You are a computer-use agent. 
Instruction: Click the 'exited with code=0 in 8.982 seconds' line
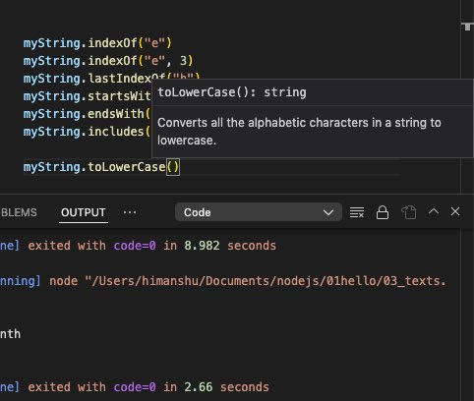tap(151, 246)
